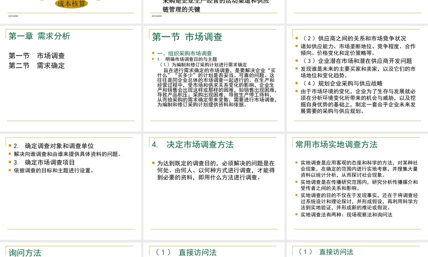Open the '常用市场实地调查方法' slide
The height and width of the screenshot is (257, 428).
click(357, 187)
